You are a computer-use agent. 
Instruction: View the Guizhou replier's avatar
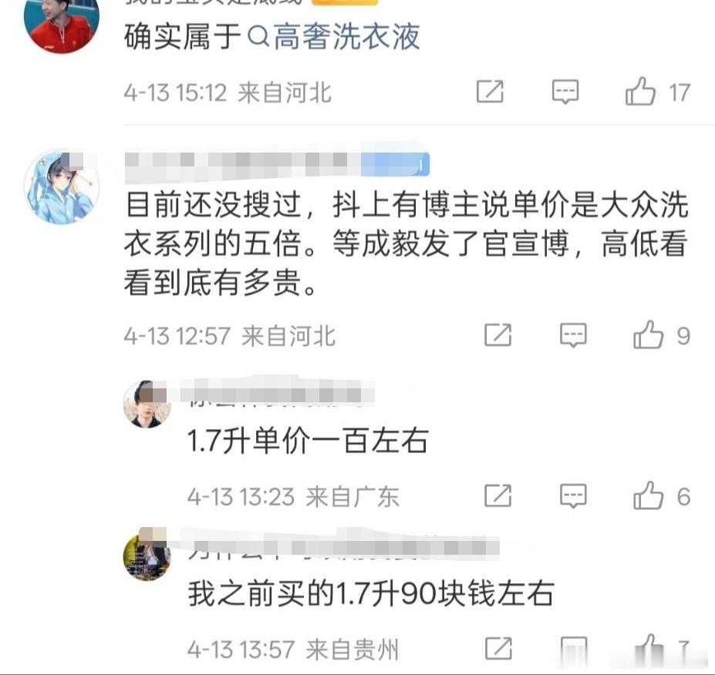pyautogui.click(x=147, y=556)
